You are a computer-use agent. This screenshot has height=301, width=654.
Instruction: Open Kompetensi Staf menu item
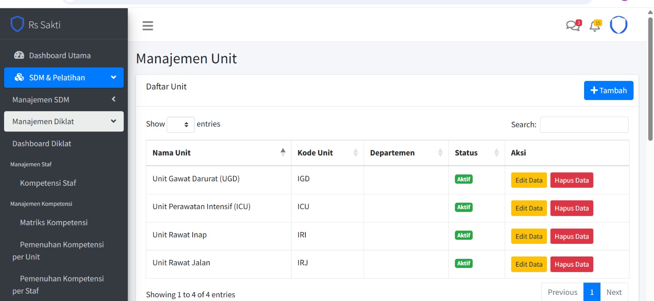tap(48, 183)
